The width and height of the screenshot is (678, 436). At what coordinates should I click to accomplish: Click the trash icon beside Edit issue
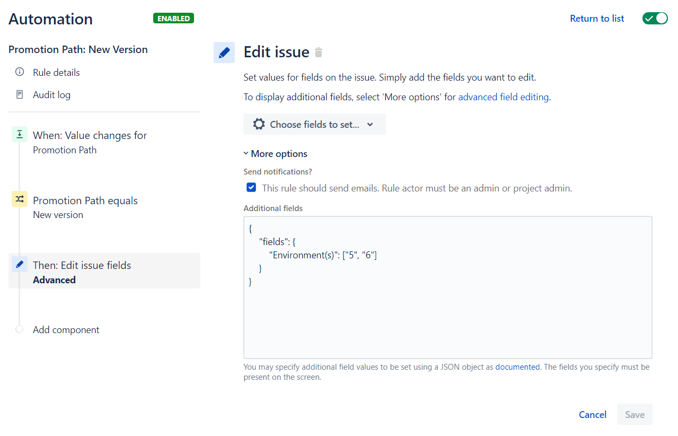[x=319, y=53]
